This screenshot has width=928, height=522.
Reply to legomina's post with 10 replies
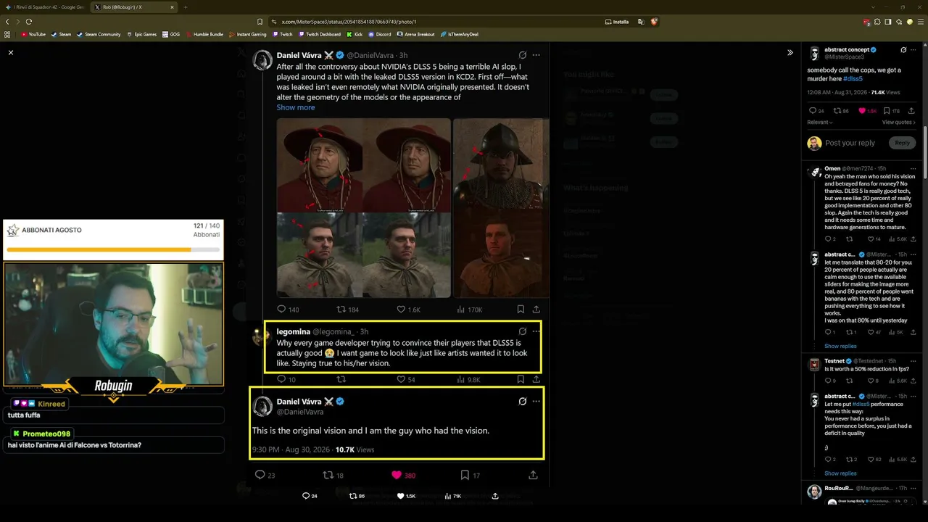pyautogui.click(x=286, y=379)
